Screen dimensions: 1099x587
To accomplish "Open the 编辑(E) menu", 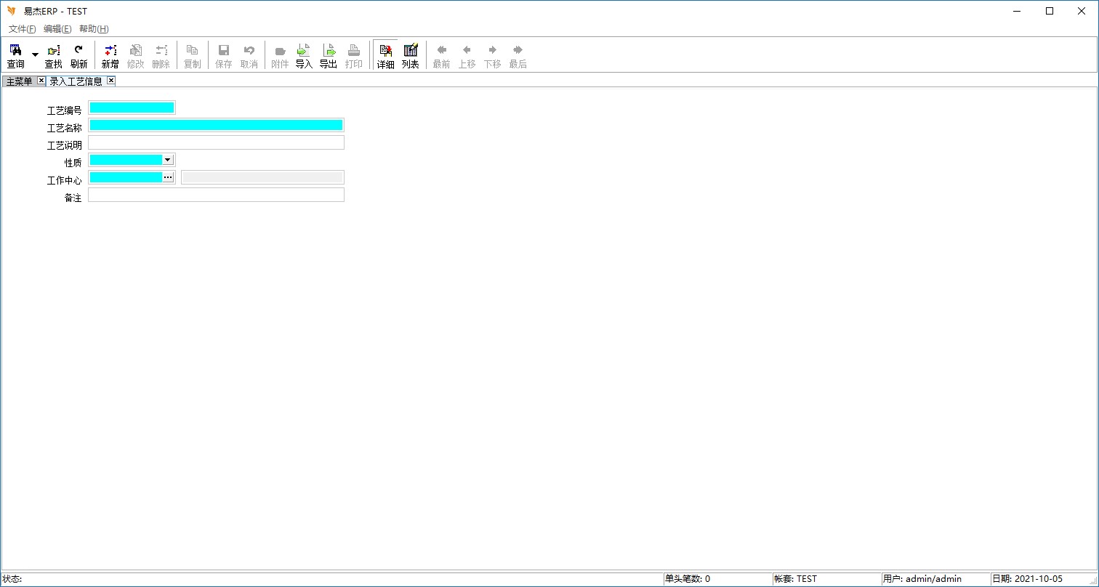I will click(57, 29).
